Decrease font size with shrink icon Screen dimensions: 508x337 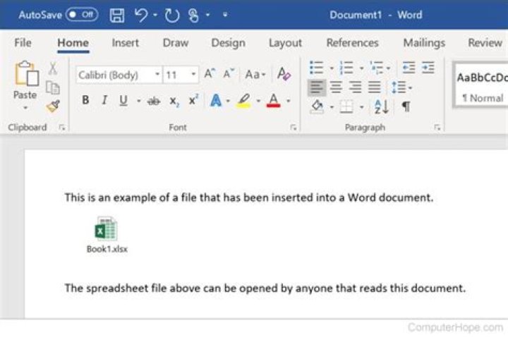click(229, 74)
